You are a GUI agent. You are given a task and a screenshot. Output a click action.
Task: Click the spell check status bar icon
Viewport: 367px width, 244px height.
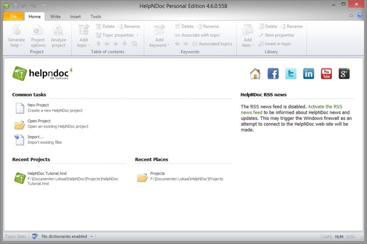(x=35, y=236)
